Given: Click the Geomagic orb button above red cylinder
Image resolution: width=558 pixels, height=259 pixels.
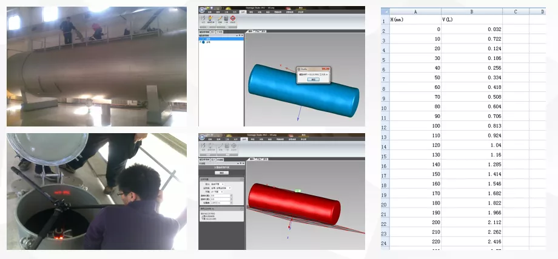Looking at the screenshot, I should tap(203, 137).
